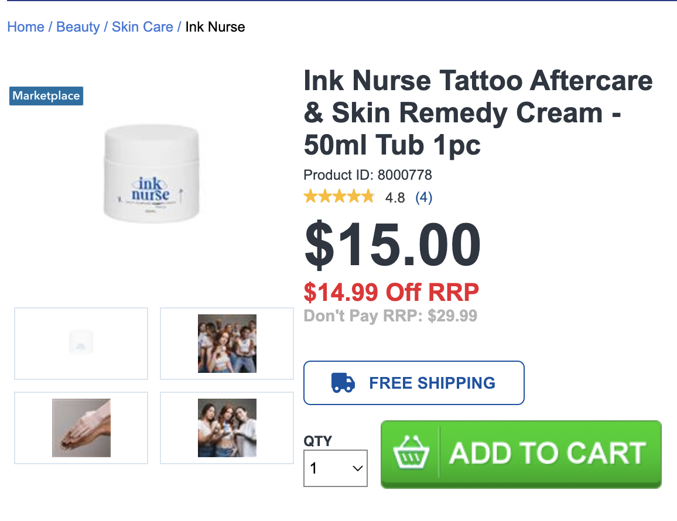Go to Home breadcrumb link
The image size is (677, 521).
pos(26,27)
